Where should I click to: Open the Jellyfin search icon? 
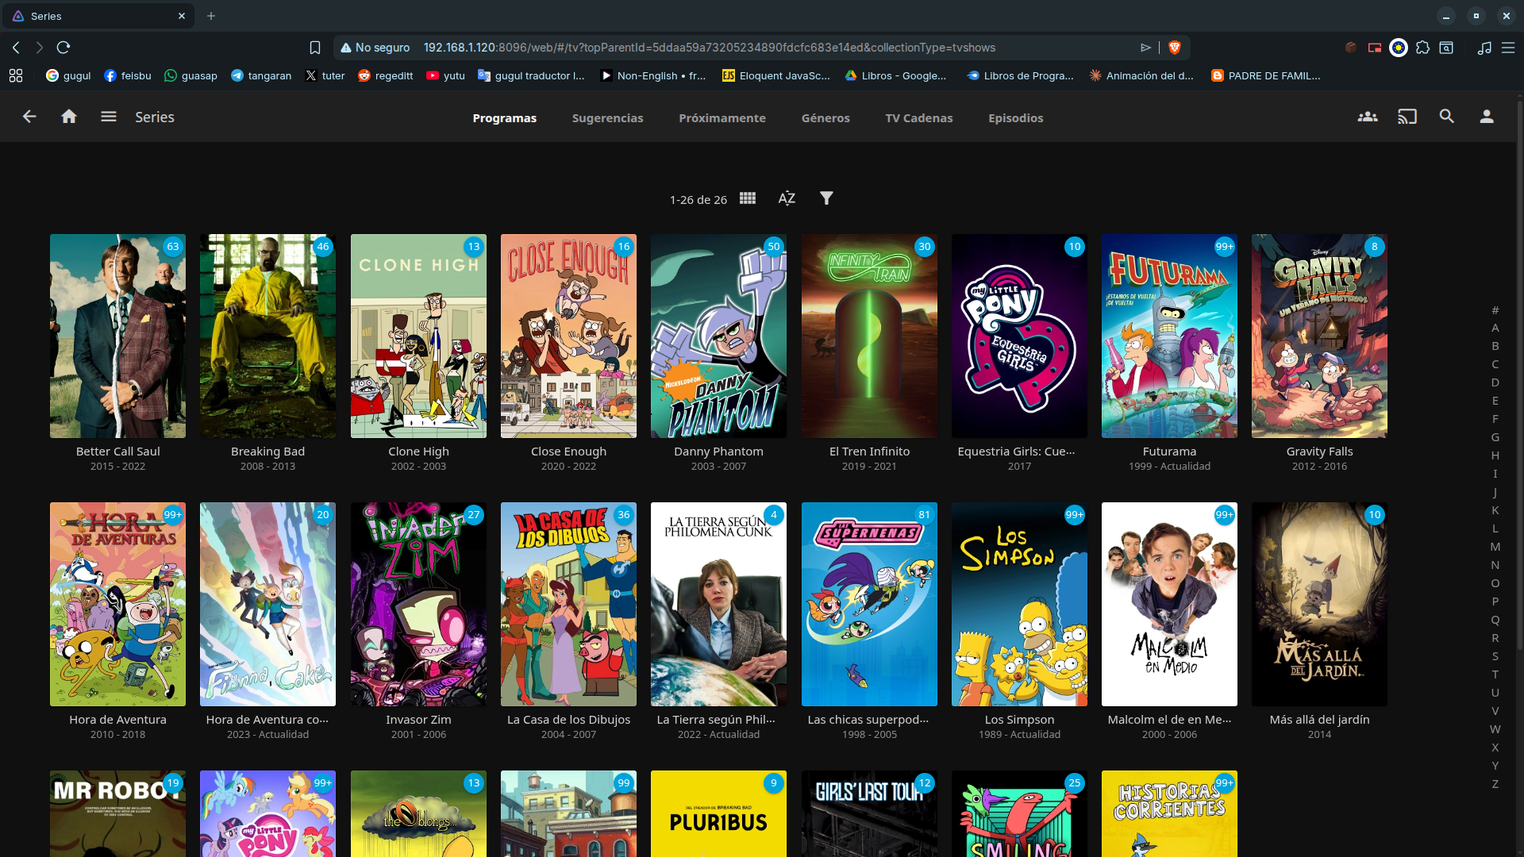point(1446,117)
